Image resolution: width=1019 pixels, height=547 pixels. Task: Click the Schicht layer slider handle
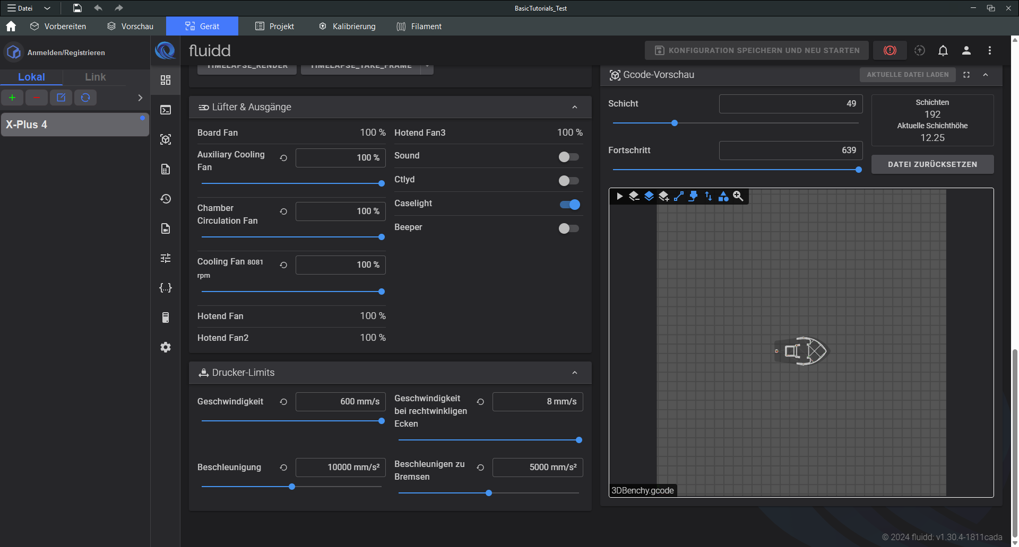(x=675, y=123)
